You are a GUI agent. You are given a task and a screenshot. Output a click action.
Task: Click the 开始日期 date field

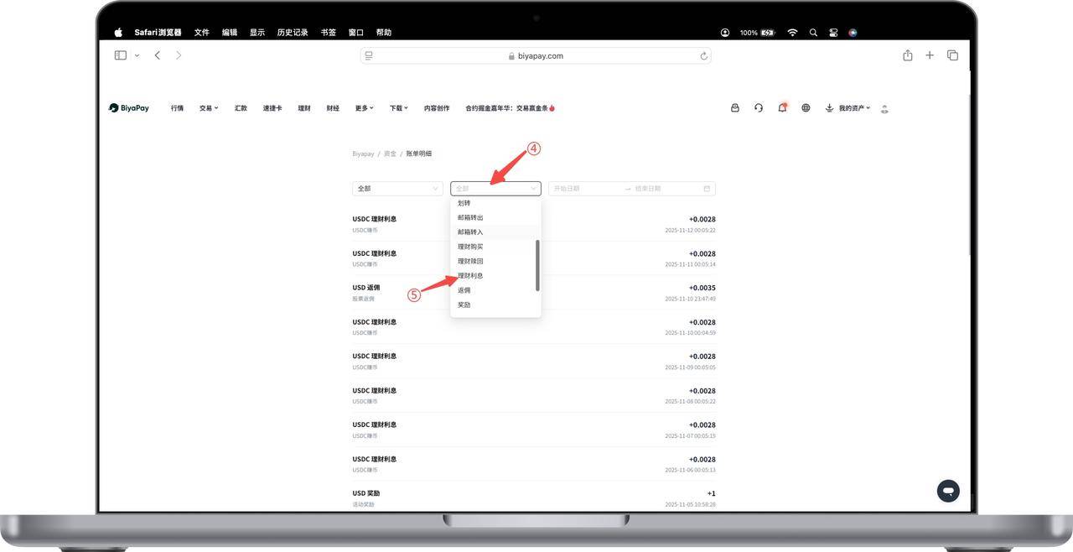585,189
